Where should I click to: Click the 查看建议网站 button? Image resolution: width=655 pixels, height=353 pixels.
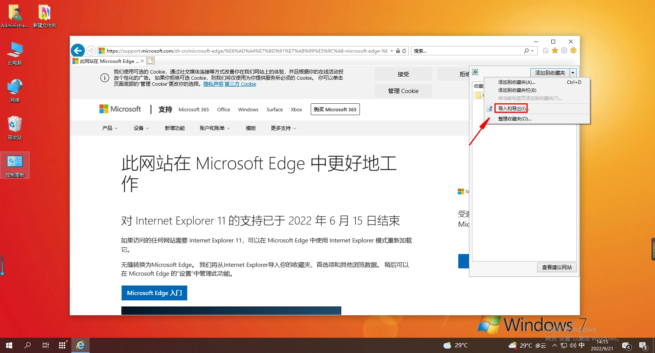pos(557,267)
